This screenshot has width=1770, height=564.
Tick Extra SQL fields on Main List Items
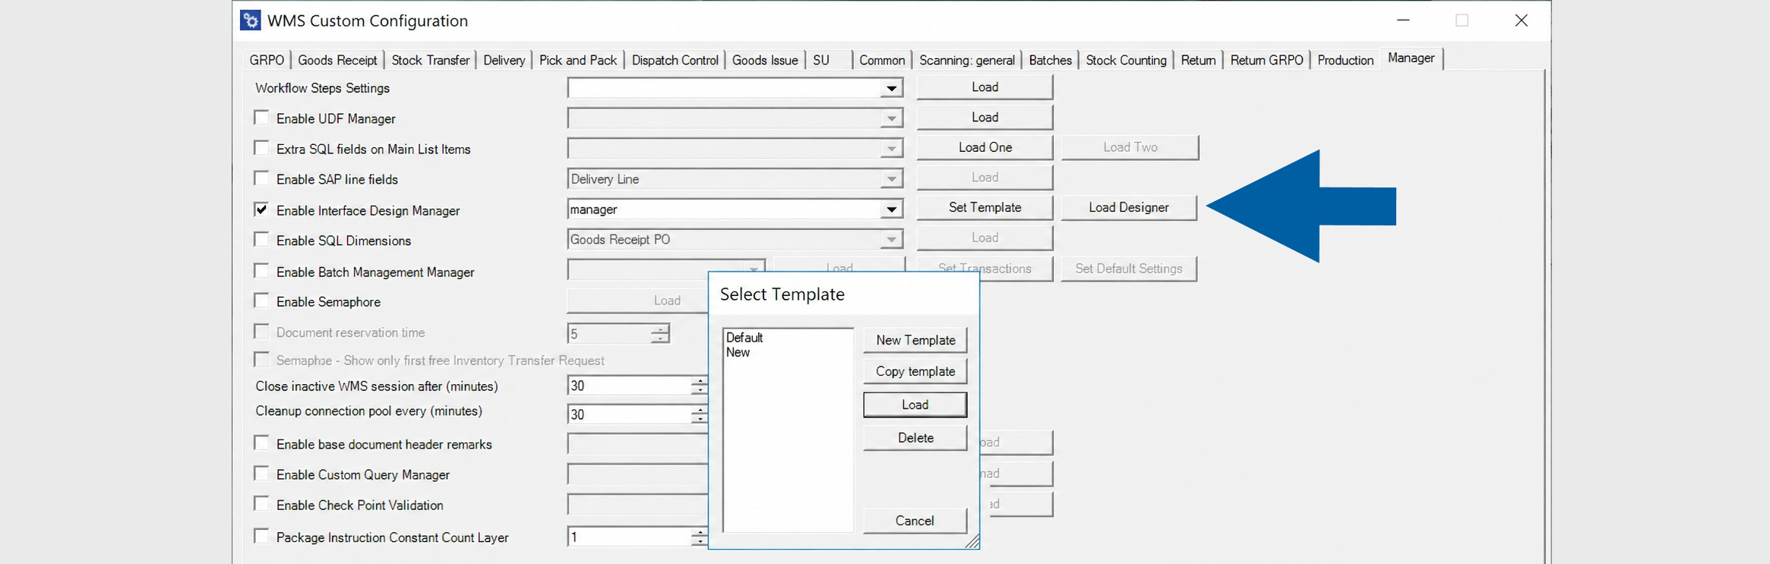point(261,148)
